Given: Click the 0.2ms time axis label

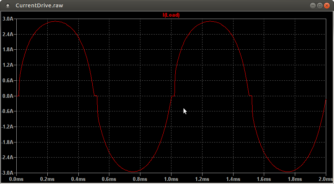Looking at the screenshot, I should coord(47,178).
